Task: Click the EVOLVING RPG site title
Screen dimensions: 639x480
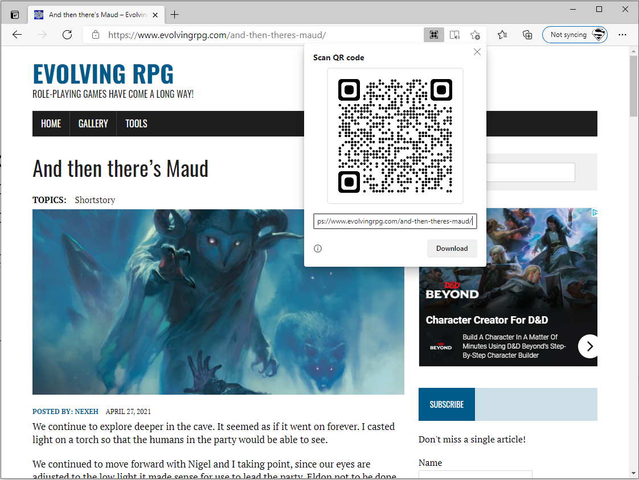Action: point(103,74)
